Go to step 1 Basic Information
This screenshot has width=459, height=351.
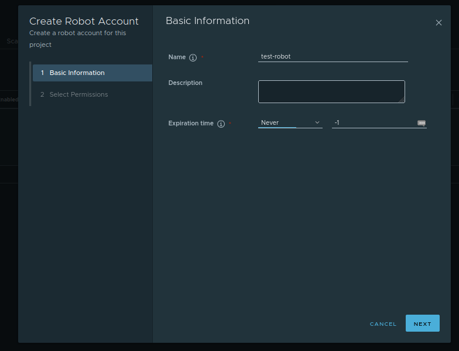tap(93, 73)
